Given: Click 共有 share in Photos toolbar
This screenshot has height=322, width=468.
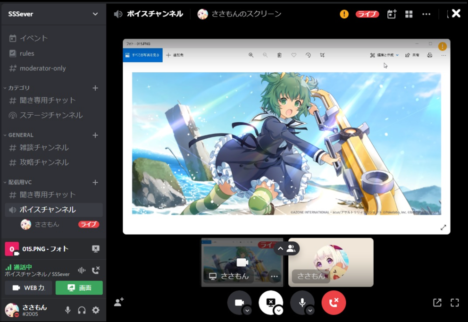Looking at the screenshot, I should click(412, 55).
